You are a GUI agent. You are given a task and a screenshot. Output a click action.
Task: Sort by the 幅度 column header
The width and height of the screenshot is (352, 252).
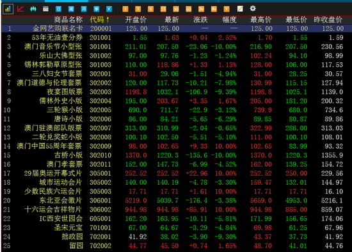[229, 20]
